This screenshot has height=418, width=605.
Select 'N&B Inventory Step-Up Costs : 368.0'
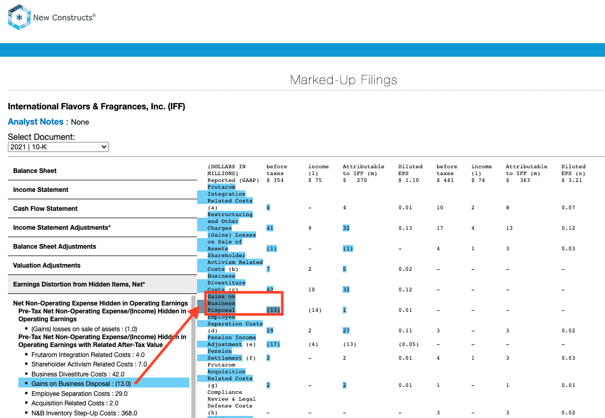point(84,413)
